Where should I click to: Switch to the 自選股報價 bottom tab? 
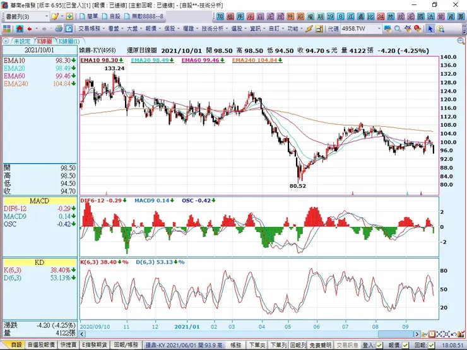click(x=41, y=345)
